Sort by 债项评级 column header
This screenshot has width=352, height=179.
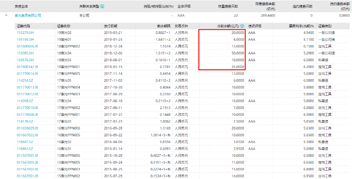[255, 26]
